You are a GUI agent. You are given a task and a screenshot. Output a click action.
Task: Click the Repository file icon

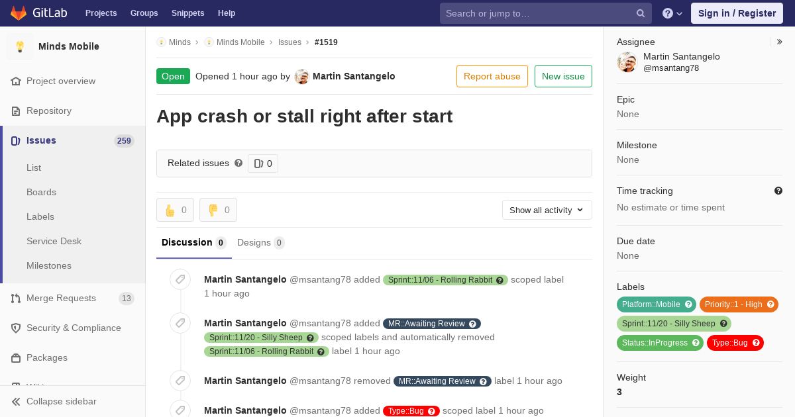point(16,111)
